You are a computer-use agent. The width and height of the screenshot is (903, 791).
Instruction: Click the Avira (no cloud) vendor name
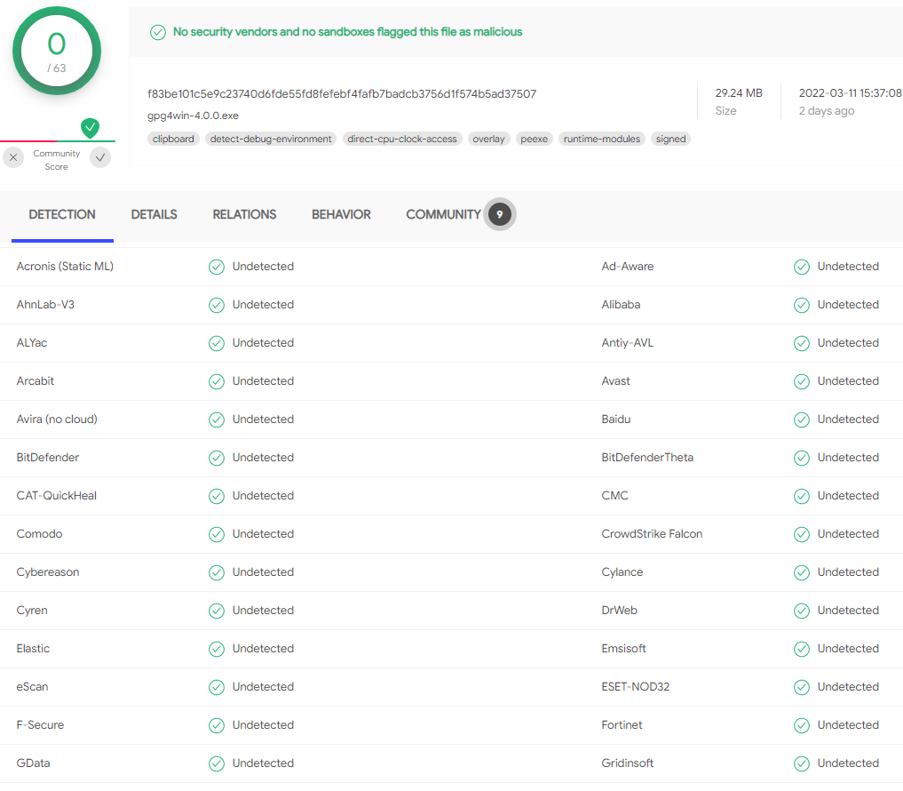pos(57,419)
